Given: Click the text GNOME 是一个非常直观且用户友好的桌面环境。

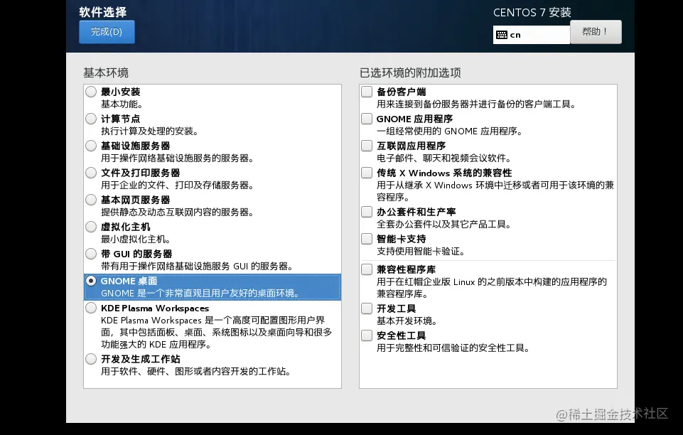Looking at the screenshot, I should [x=201, y=294].
